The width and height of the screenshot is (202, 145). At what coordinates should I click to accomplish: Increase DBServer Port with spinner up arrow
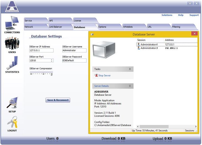(x=52, y=60)
